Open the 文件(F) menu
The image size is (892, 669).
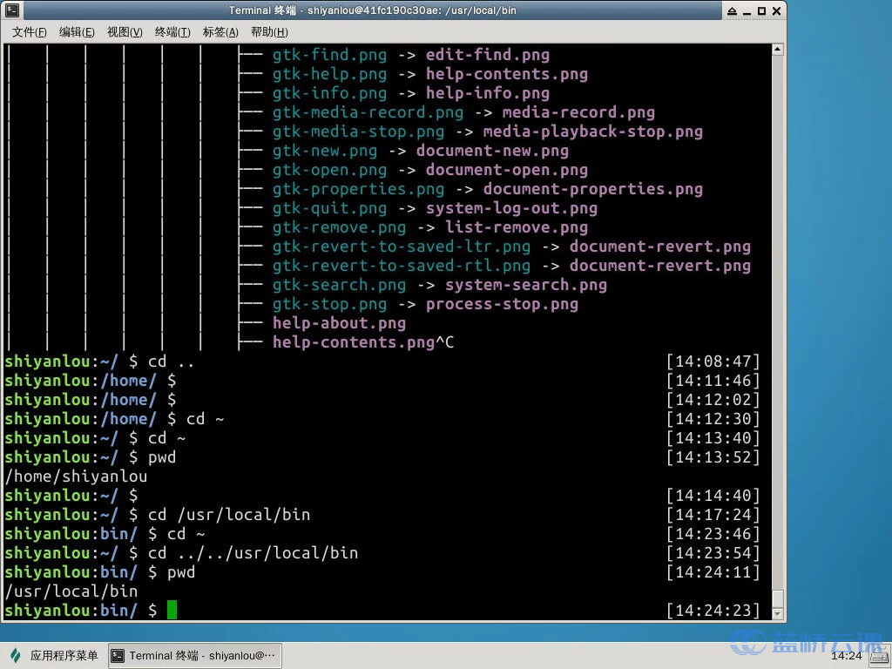30,32
